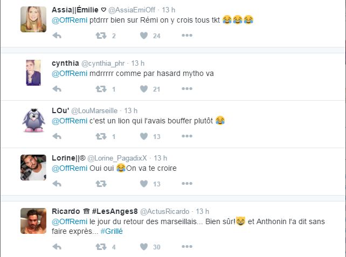Reply to cynthia's tweet
Viewport: 346px width, 257px height.
(x=57, y=89)
